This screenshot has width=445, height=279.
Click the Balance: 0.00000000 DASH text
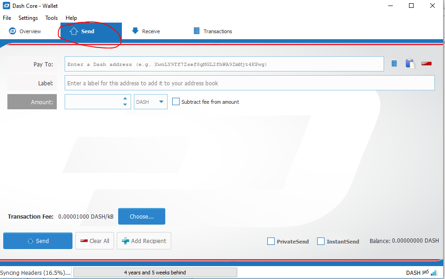tap(404, 241)
